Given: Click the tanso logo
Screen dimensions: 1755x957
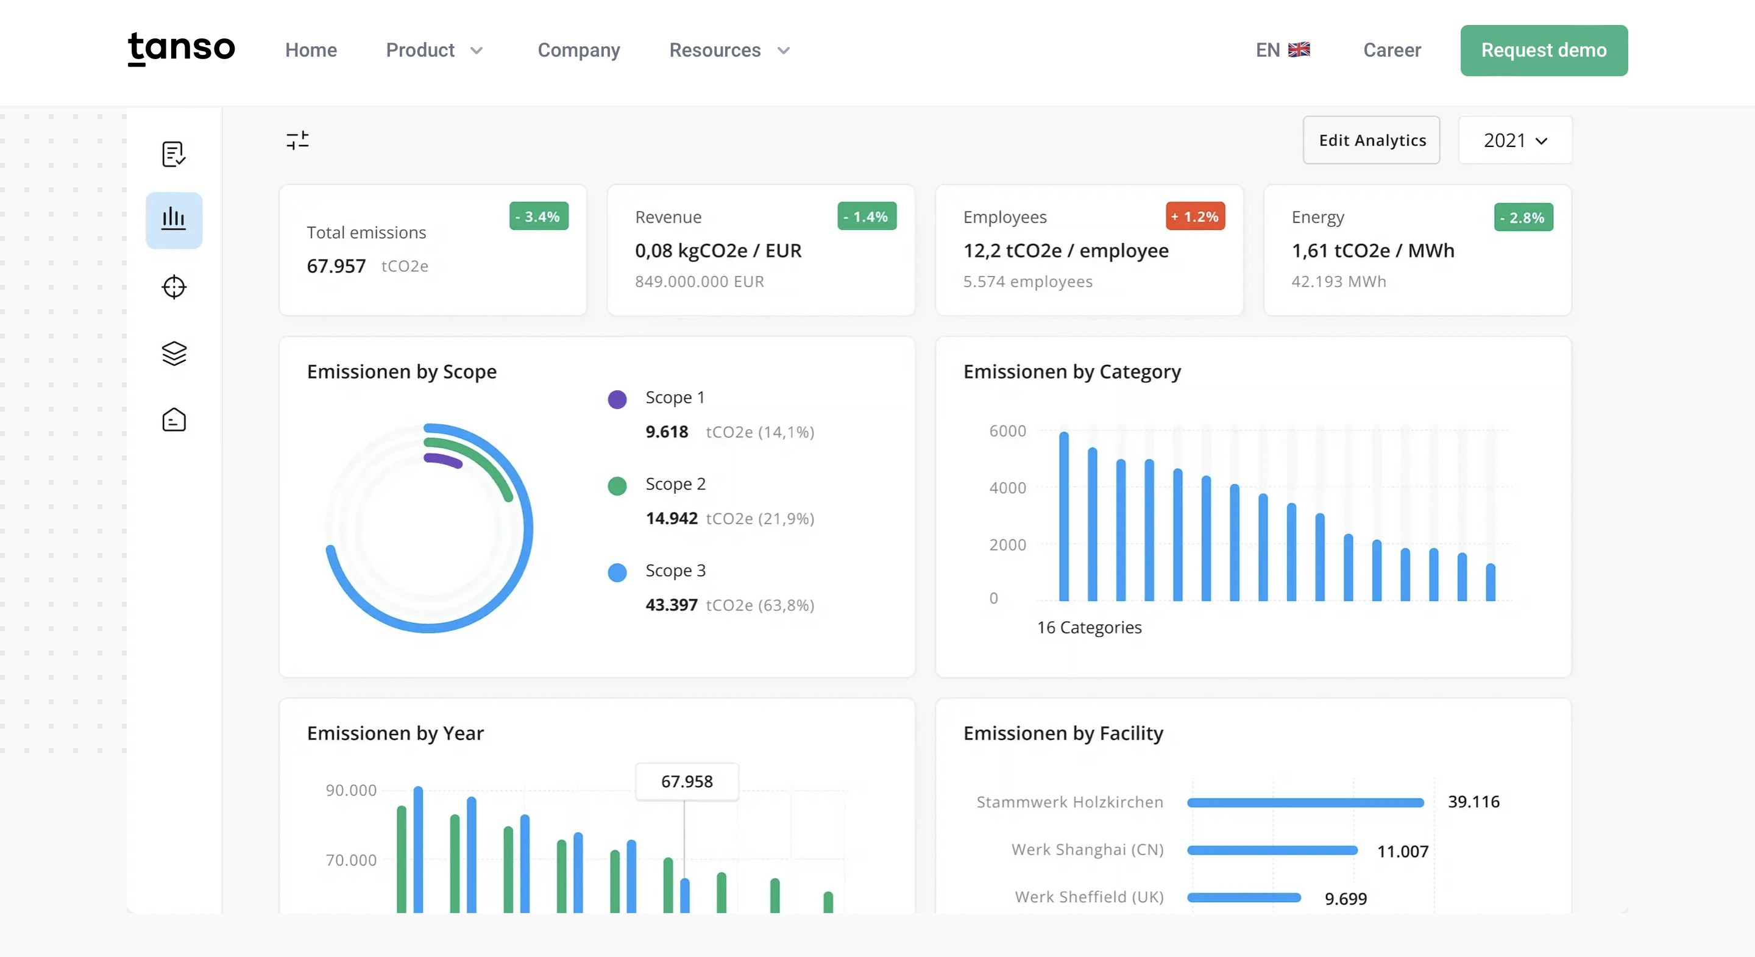Looking at the screenshot, I should pyautogui.click(x=181, y=49).
